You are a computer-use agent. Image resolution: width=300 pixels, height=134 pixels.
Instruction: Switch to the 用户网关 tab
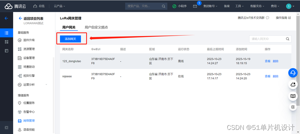pyautogui.click(x=69, y=27)
